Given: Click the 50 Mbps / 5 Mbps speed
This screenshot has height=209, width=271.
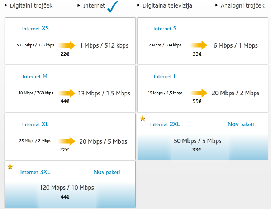Looking at the screenshot, I should [198, 141].
